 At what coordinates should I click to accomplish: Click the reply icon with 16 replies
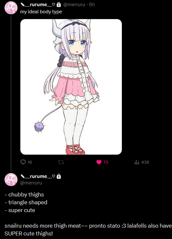pyautogui.click(x=23, y=162)
